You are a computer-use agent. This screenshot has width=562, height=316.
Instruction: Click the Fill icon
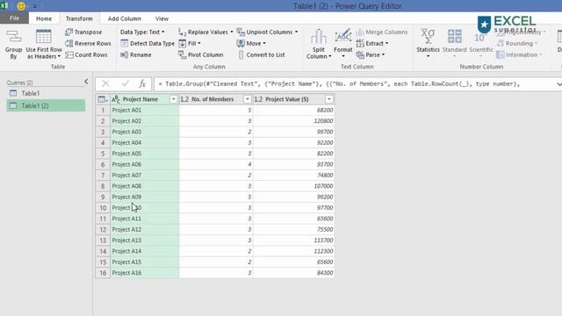coord(182,43)
